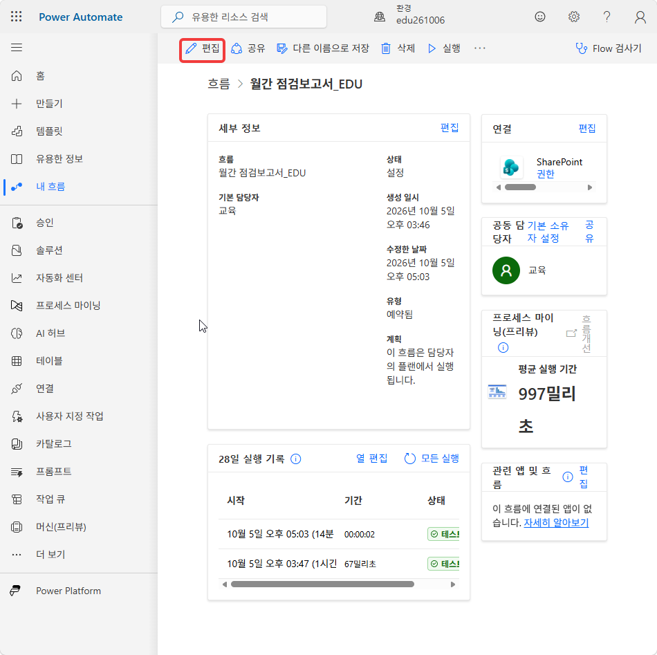Image resolution: width=657 pixels, height=655 pixels.
Task: Expand 더 보기 in sidebar
Action: 50,555
